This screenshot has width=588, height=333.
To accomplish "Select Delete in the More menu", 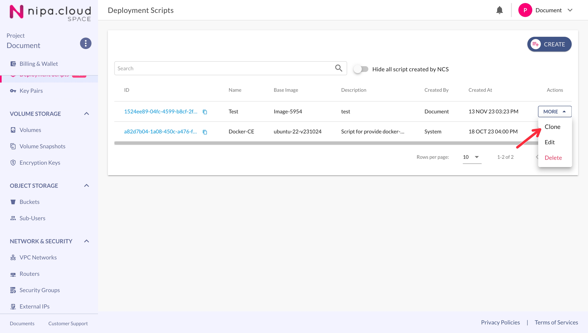I will click(x=553, y=158).
